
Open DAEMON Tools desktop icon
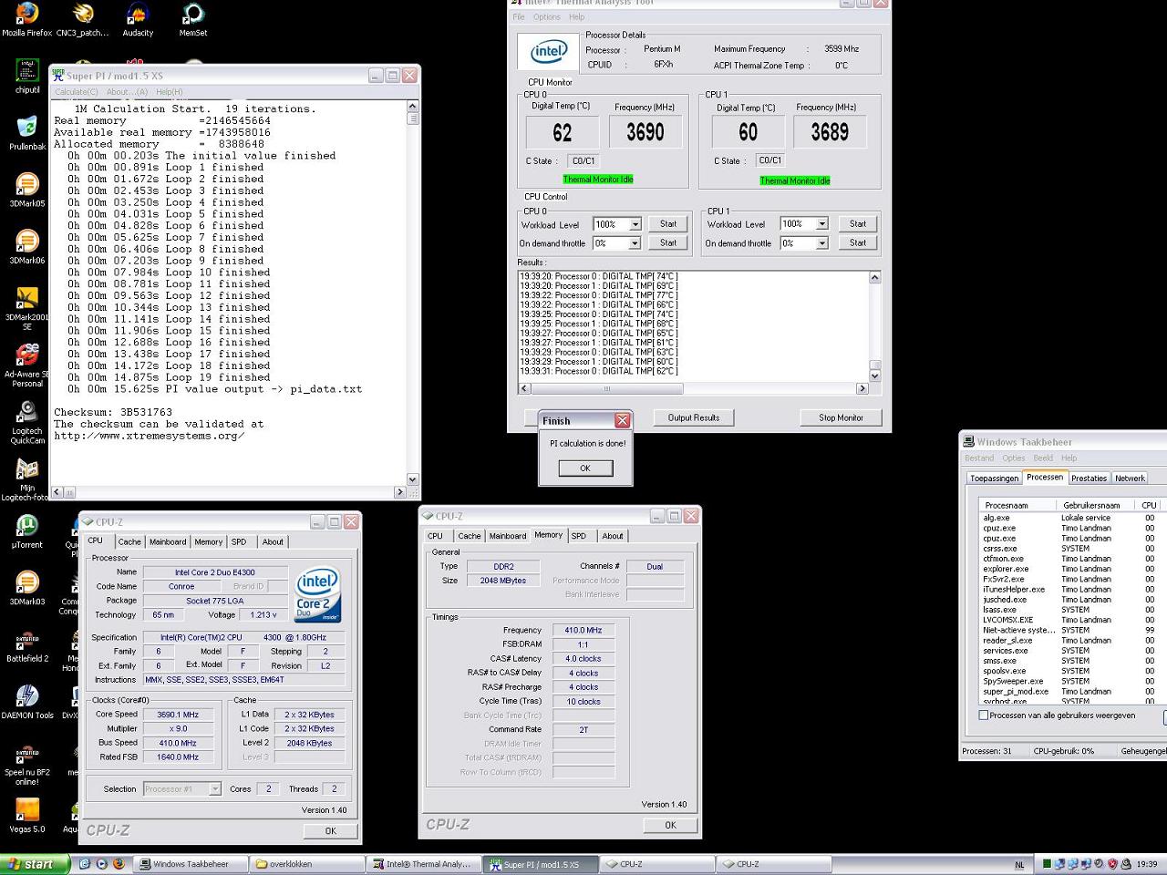tap(27, 702)
